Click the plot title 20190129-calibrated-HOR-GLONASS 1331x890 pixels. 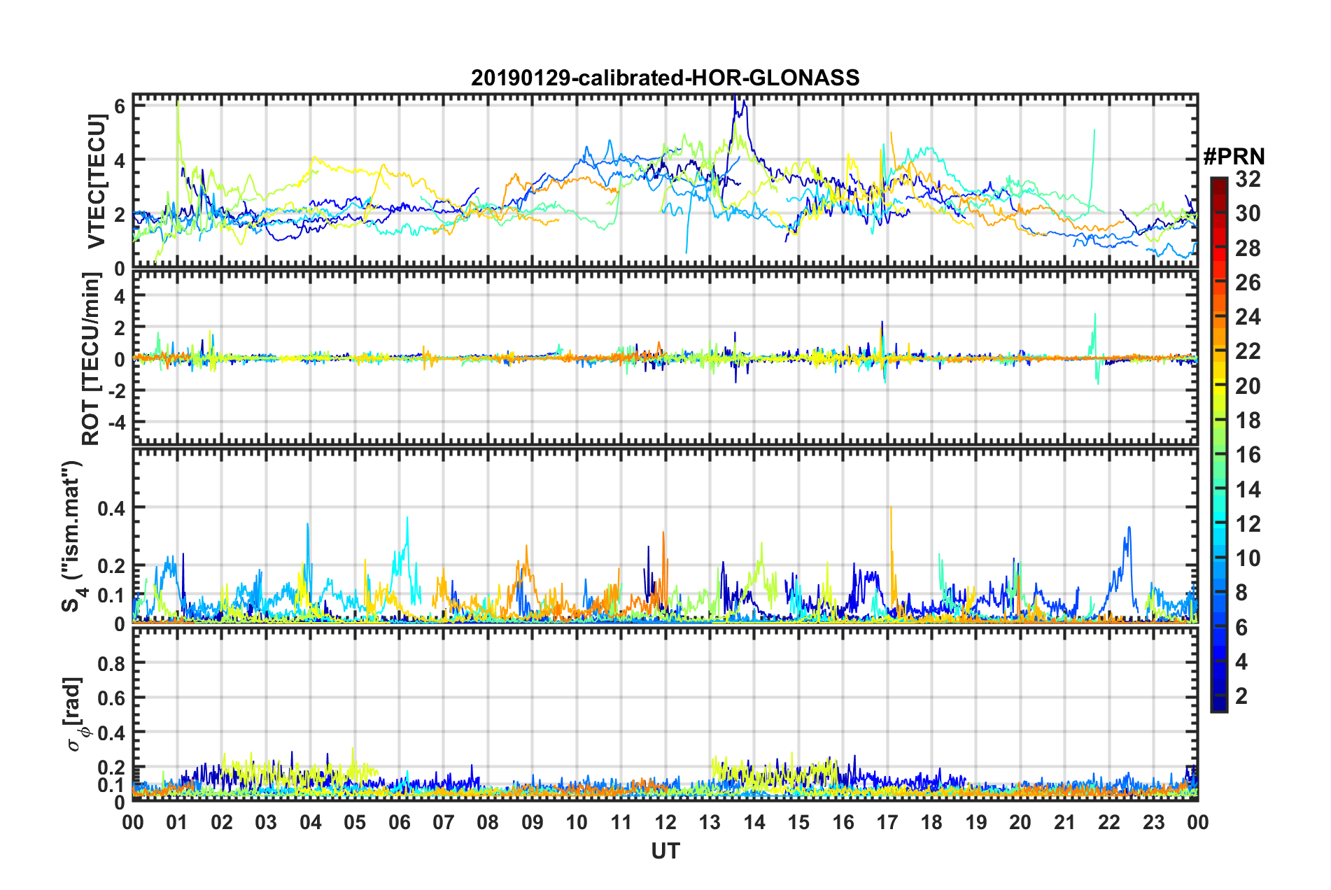[x=665, y=78]
